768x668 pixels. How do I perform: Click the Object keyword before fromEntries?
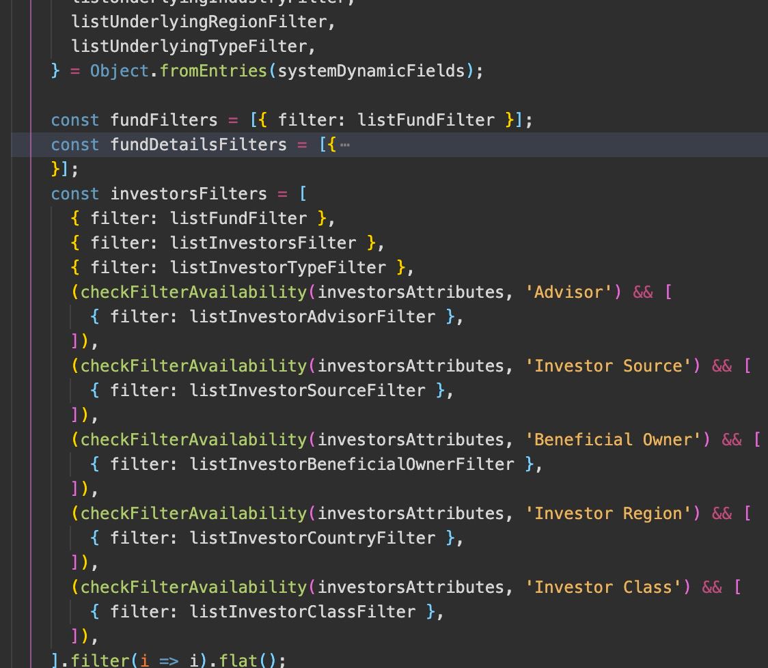120,71
